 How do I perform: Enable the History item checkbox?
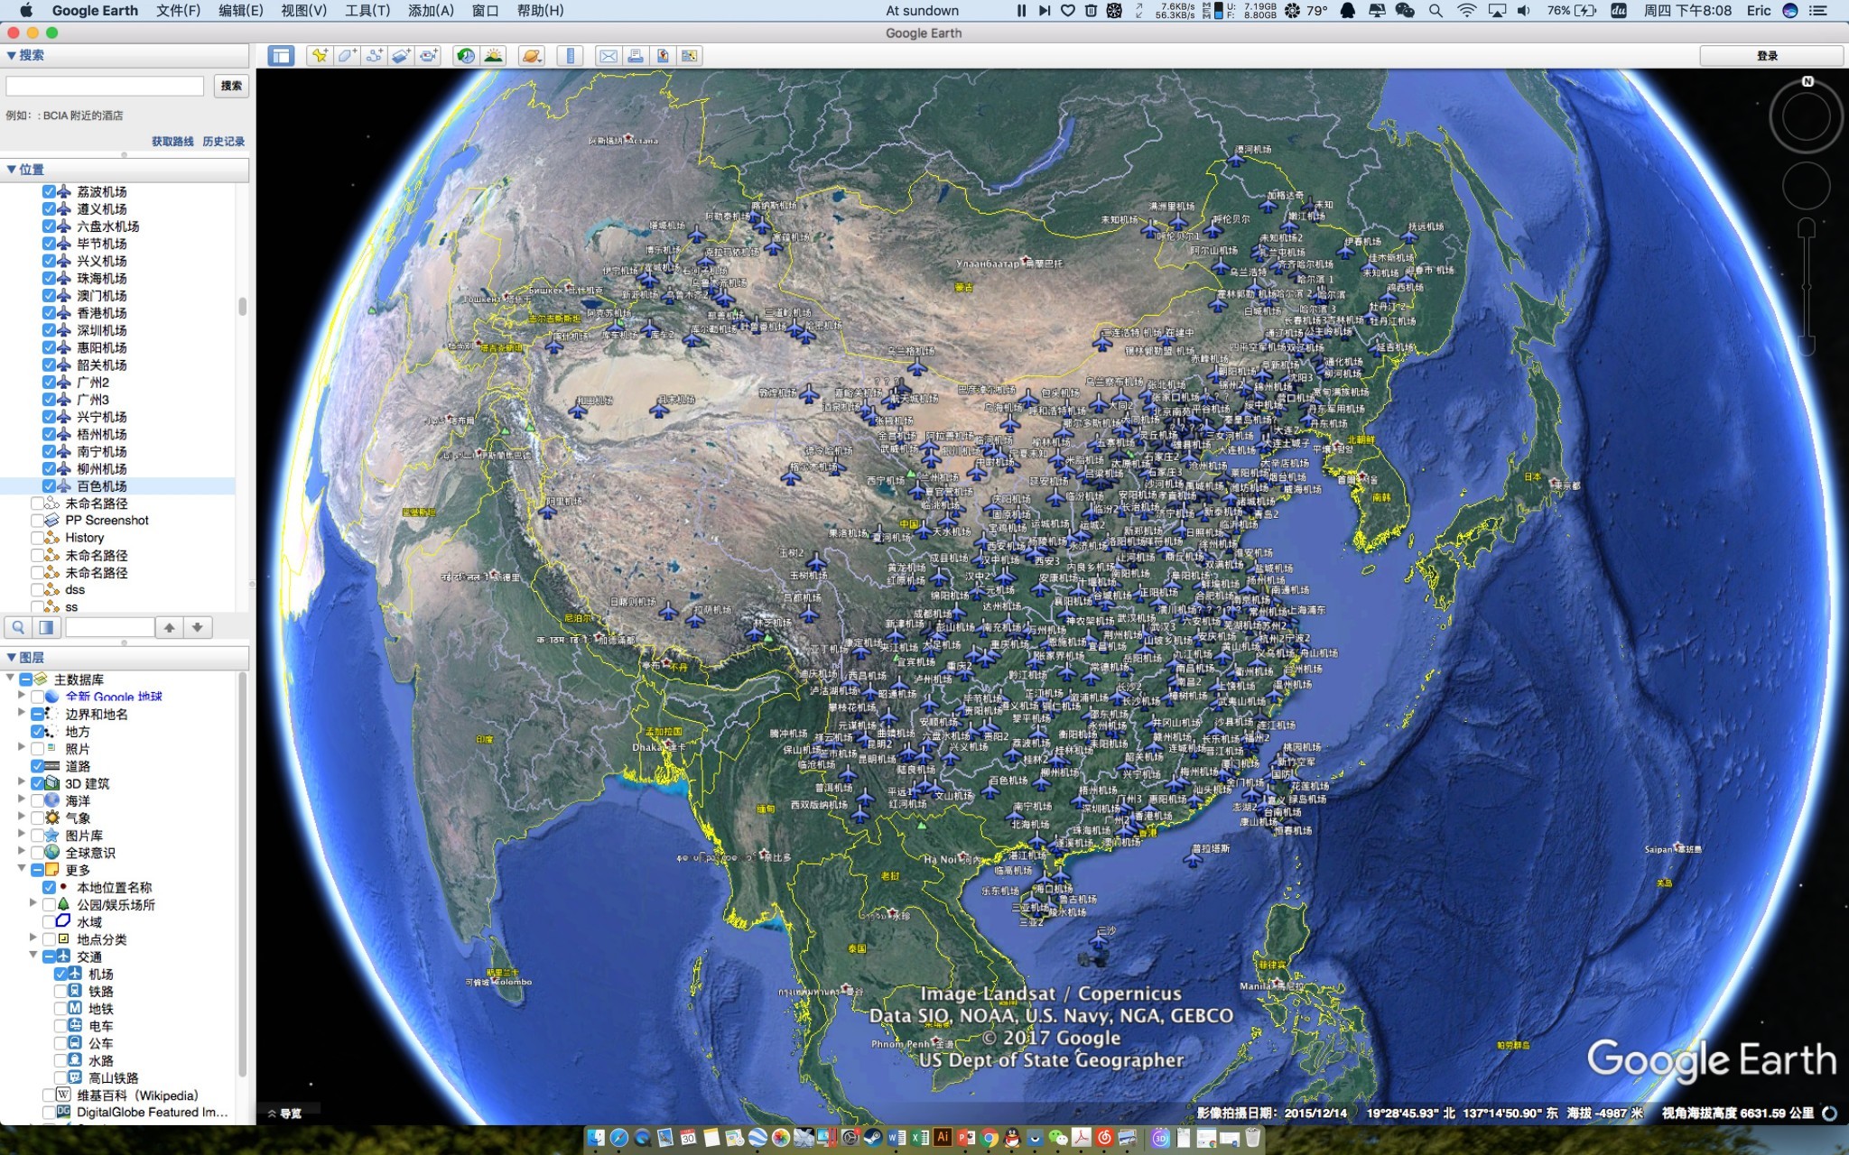(37, 538)
